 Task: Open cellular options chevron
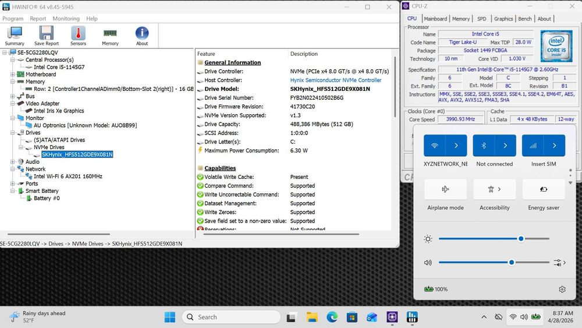(x=555, y=146)
